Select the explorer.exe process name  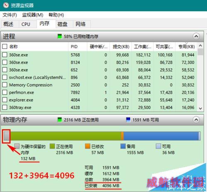click(21, 100)
